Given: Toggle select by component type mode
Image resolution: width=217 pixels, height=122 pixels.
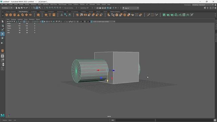Looking at the screenshot, I should point(40,8).
